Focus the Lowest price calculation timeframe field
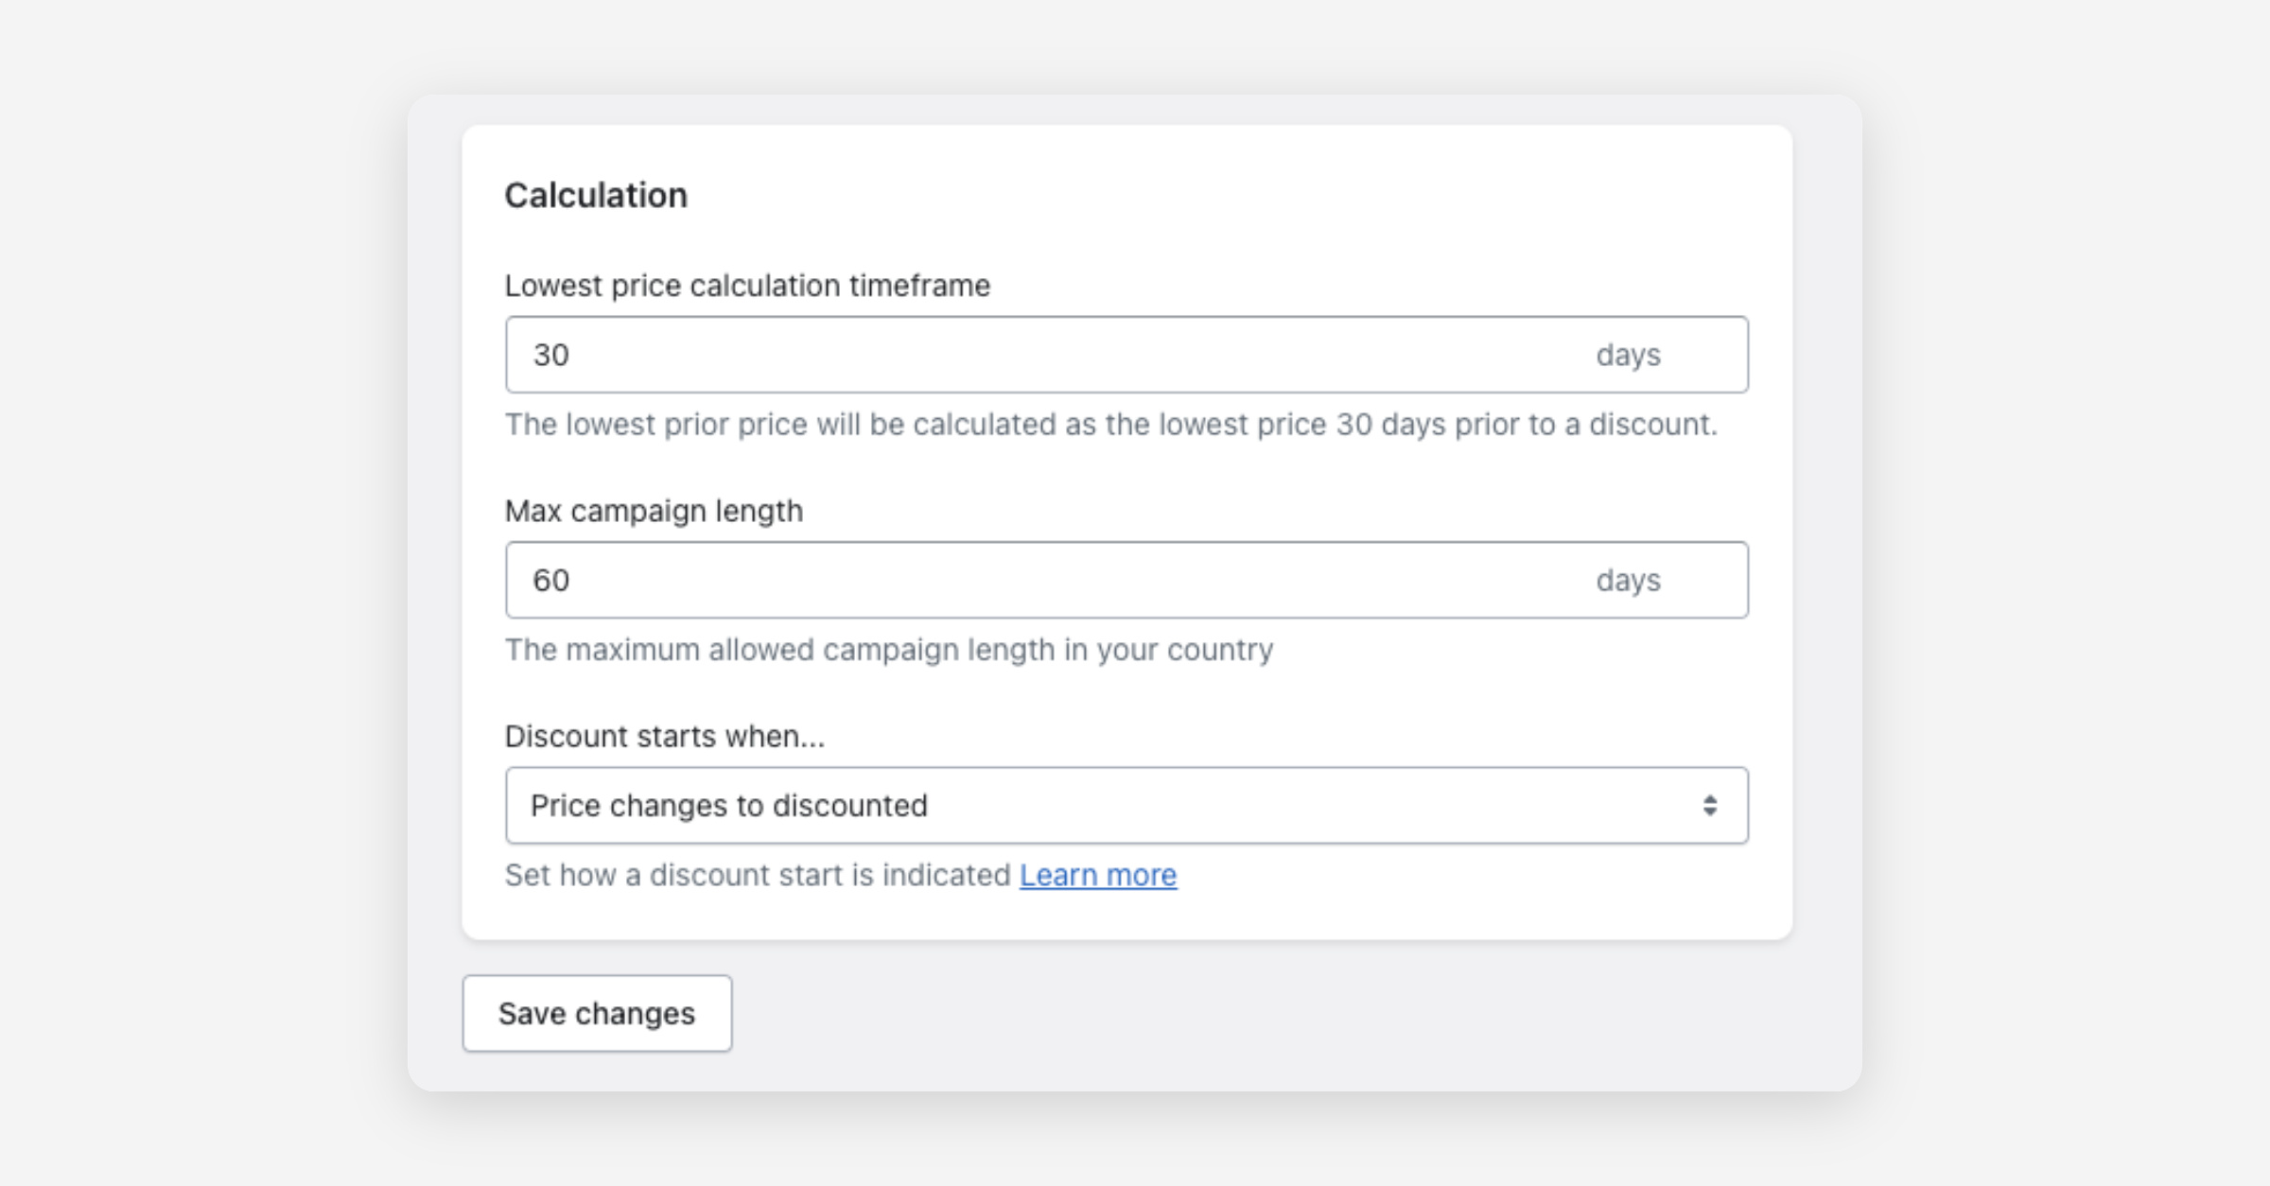The width and height of the screenshot is (2270, 1186). tap(1040, 356)
